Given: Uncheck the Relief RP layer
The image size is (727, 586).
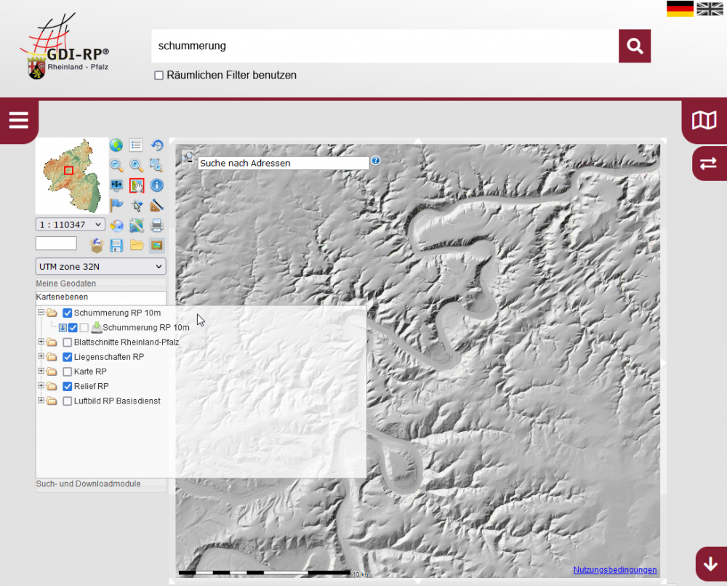Looking at the screenshot, I should coord(68,386).
